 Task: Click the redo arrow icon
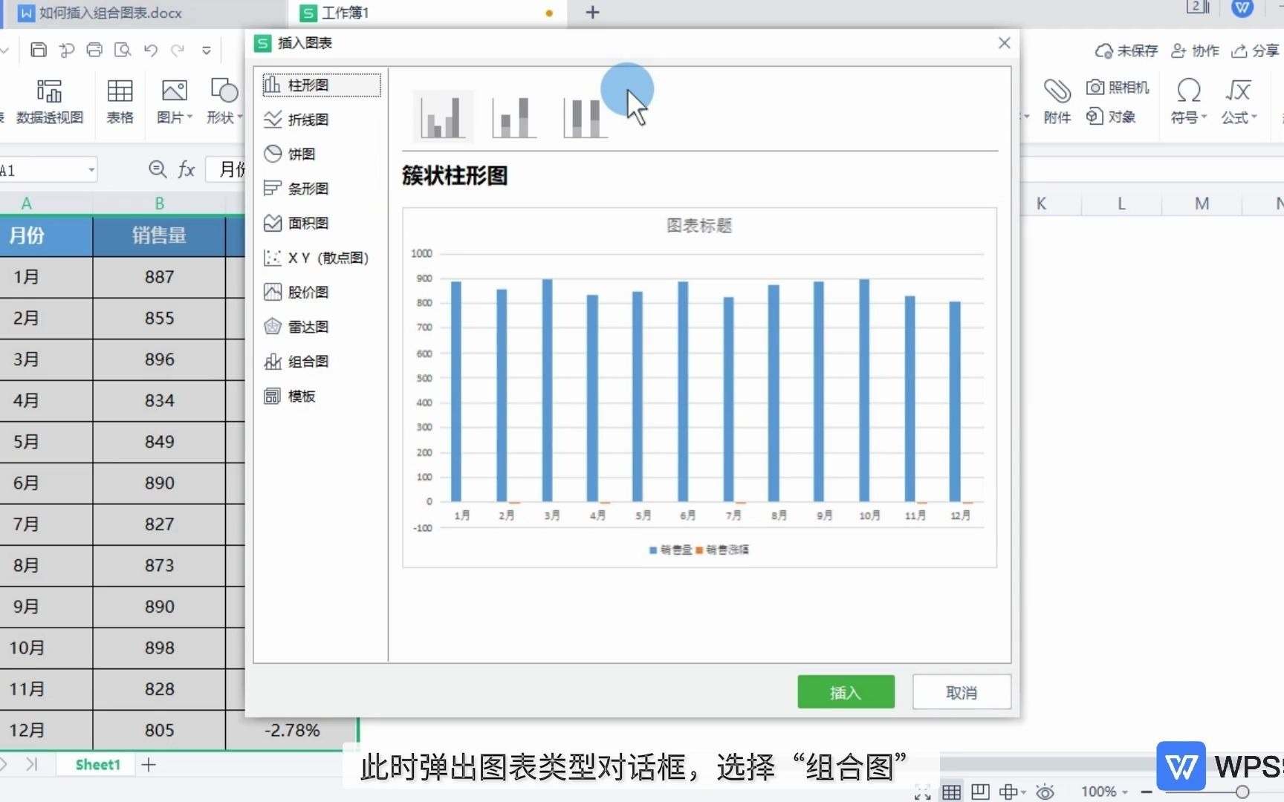(x=178, y=50)
